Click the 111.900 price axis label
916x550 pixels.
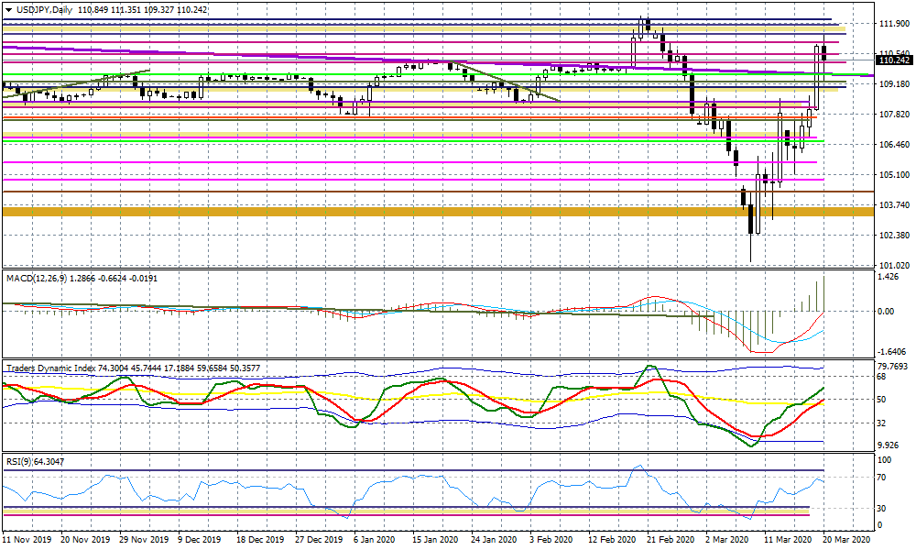pyautogui.click(x=894, y=24)
